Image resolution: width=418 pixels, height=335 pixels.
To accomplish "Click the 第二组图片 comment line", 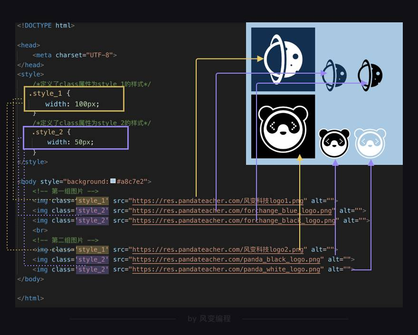I will pyautogui.click(x=66, y=240).
